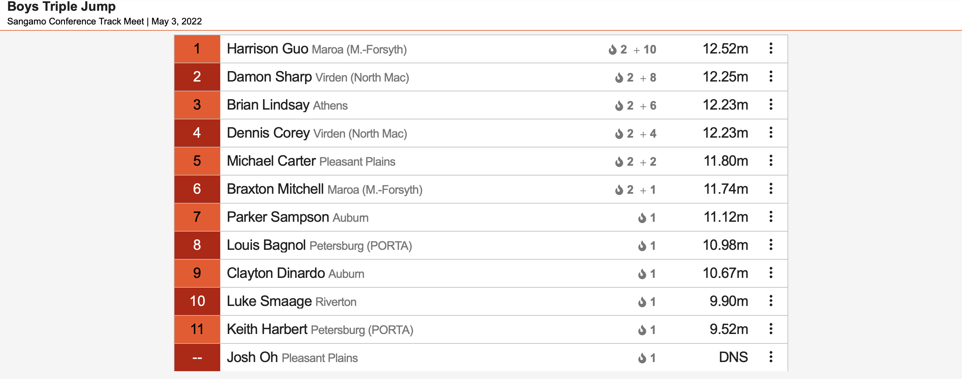Open the three-dot menu for Josh Oh

(x=771, y=357)
